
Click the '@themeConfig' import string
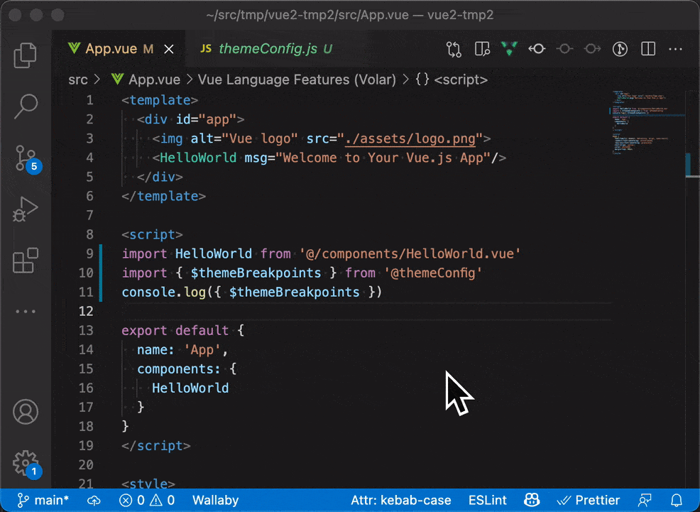point(433,273)
